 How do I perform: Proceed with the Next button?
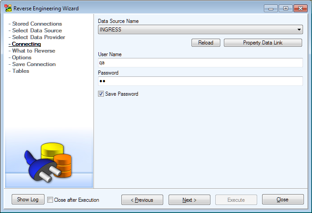tap(189, 200)
